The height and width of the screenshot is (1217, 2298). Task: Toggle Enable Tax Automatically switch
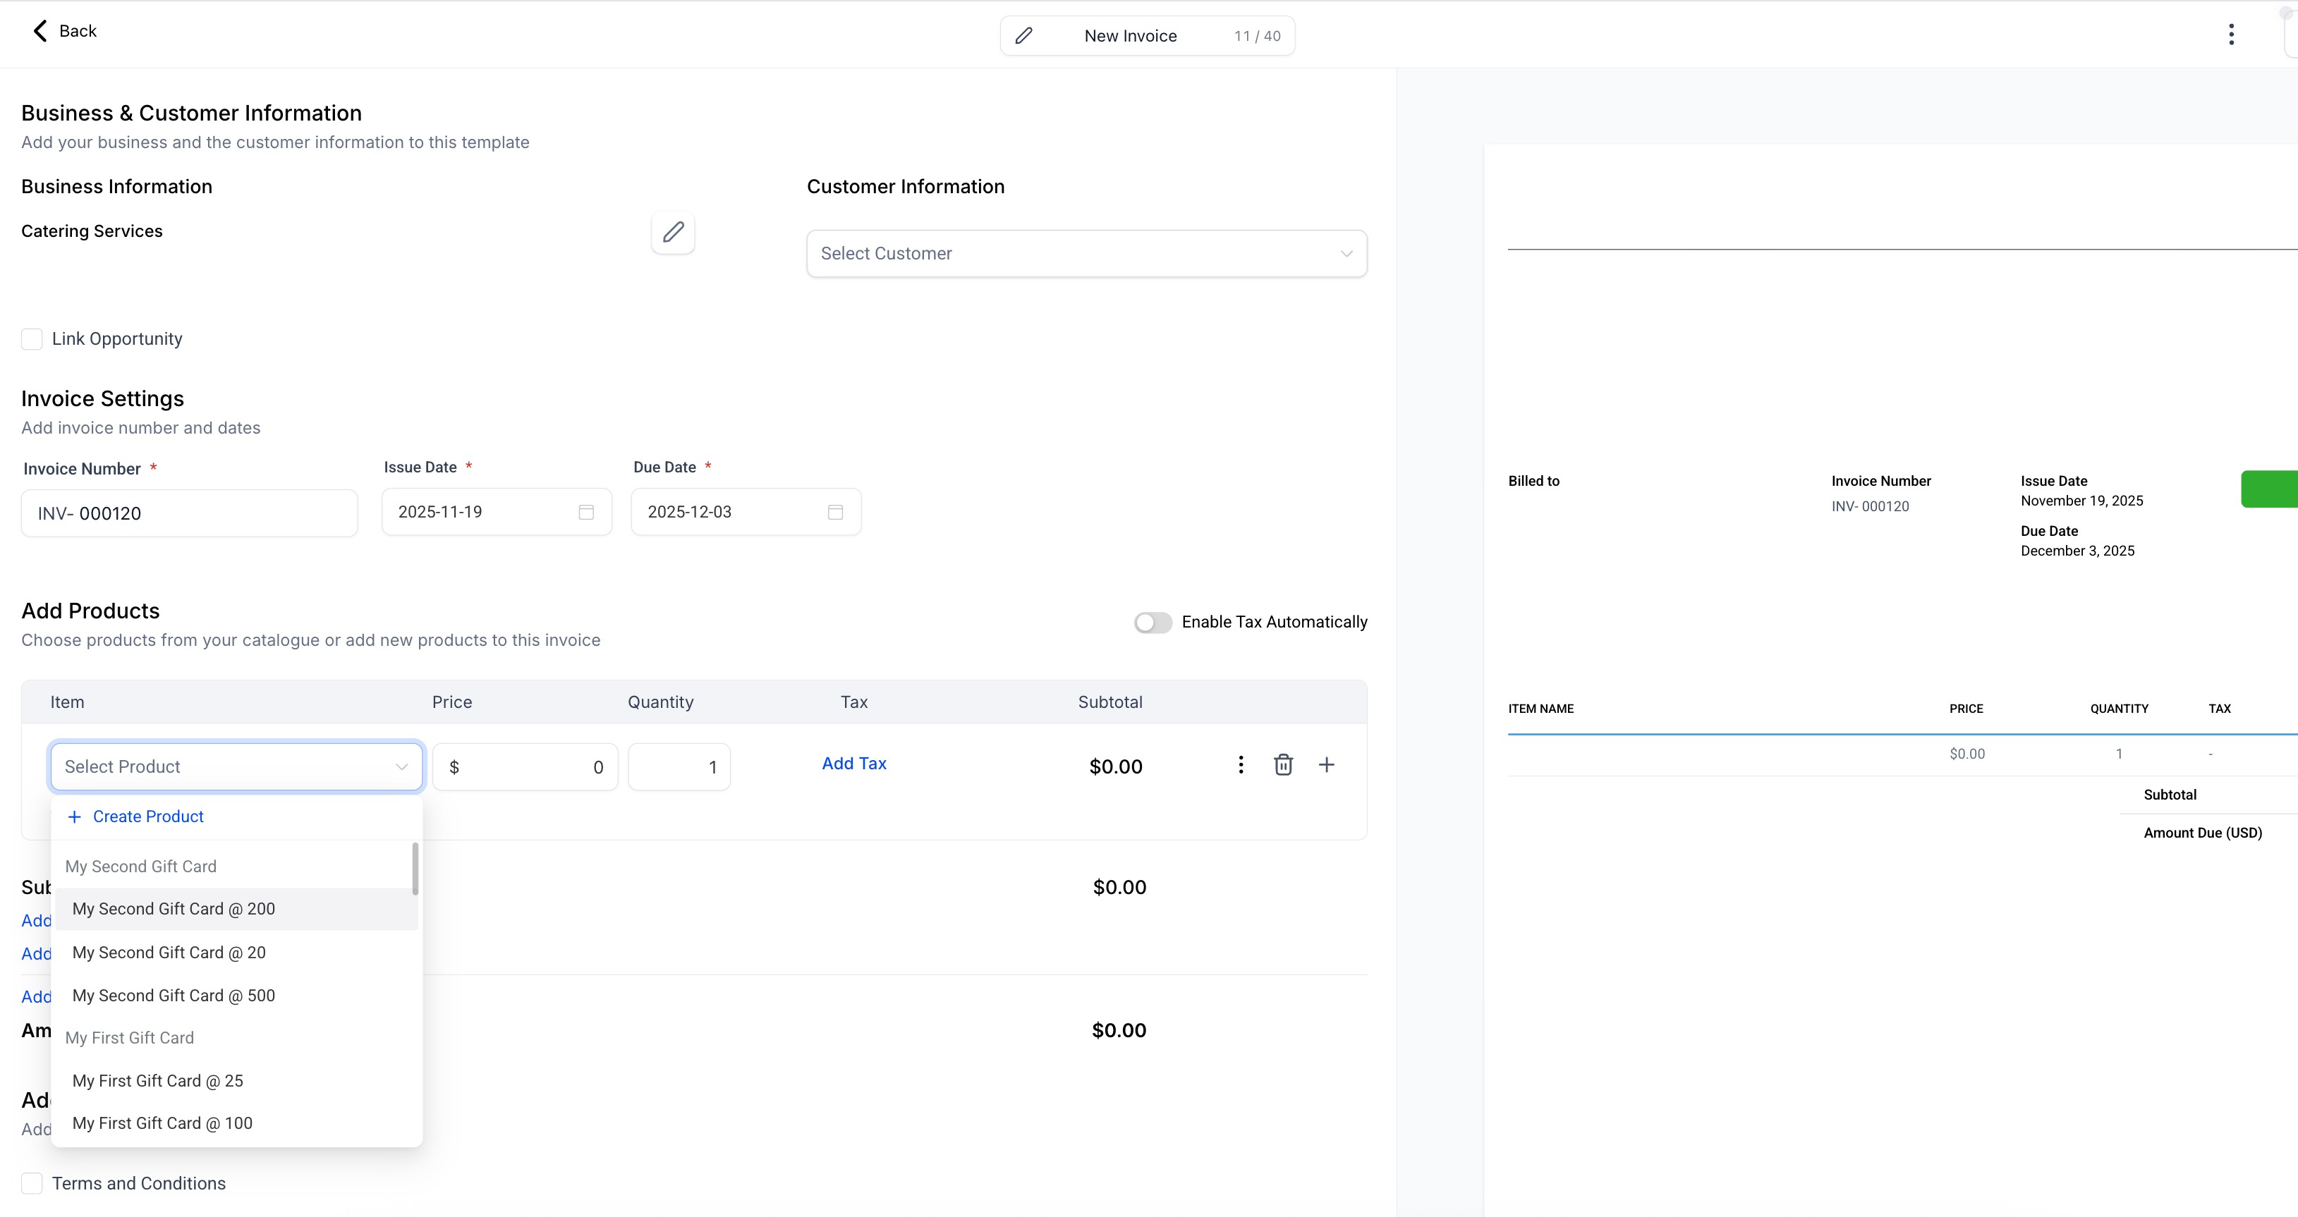point(1153,623)
